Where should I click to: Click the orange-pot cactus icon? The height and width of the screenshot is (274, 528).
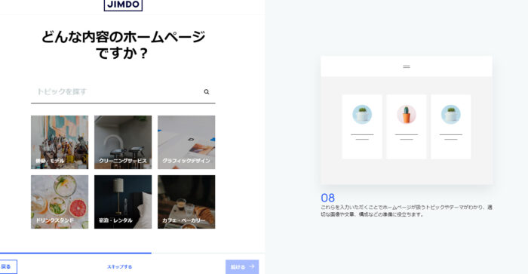coord(407,114)
